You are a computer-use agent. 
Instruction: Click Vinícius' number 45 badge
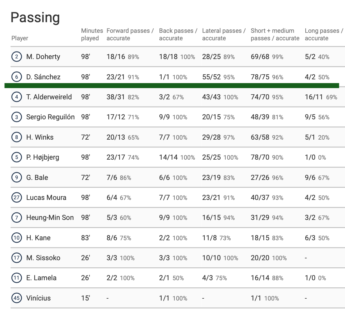click(x=17, y=298)
